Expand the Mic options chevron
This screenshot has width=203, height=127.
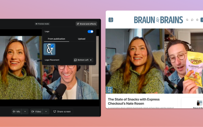pyautogui.click(x=25, y=112)
